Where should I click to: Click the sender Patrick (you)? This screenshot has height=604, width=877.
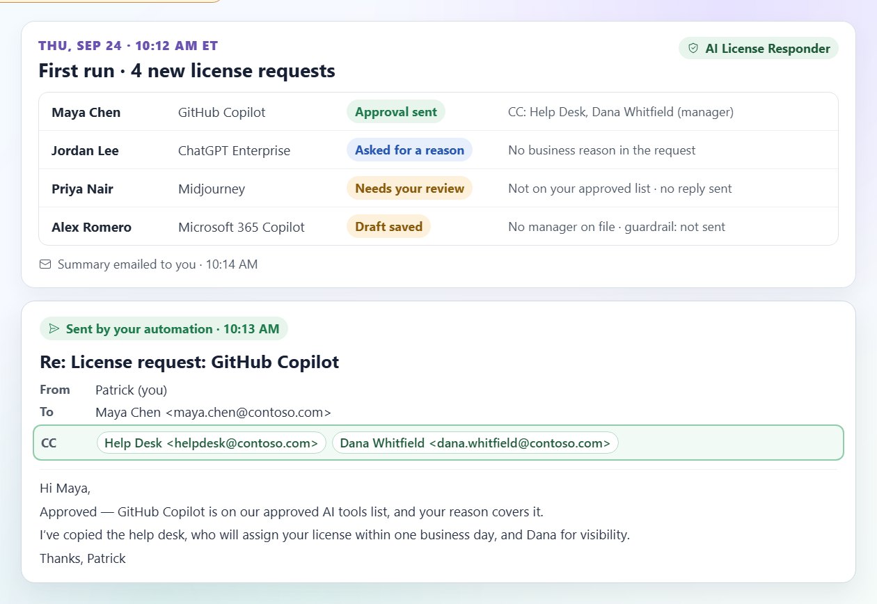coord(131,390)
